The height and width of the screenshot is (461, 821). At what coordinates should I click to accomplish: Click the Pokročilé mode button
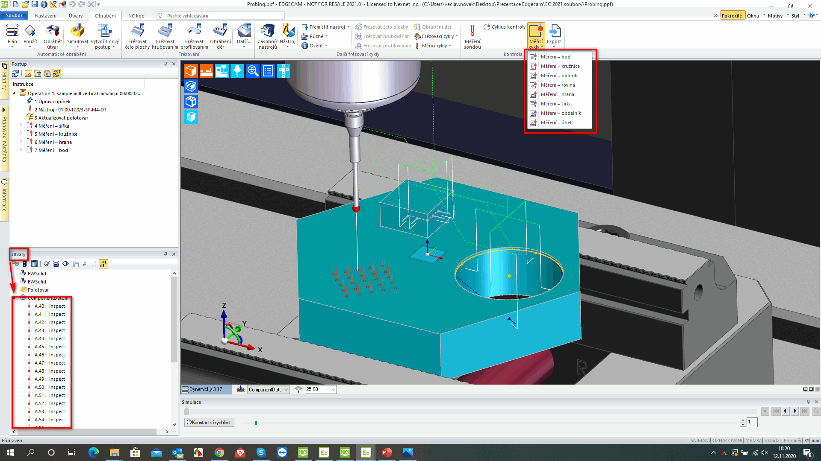(732, 16)
